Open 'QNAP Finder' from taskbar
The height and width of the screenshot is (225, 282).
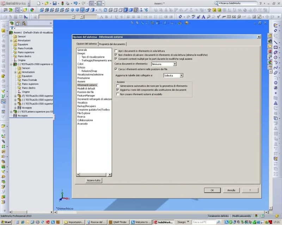[118, 222]
